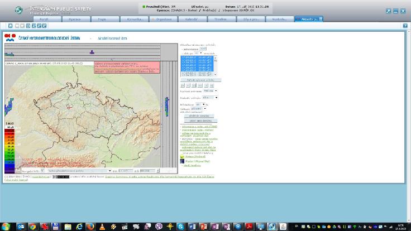This screenshot has width=411, height=231.
Task: Open the Radar Praha link
Action: click(x=197, y=161)
